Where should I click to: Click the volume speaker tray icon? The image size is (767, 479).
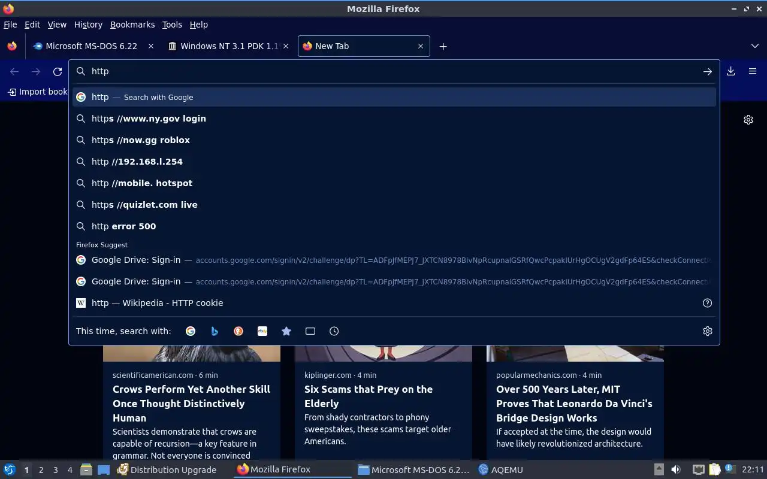676,470
